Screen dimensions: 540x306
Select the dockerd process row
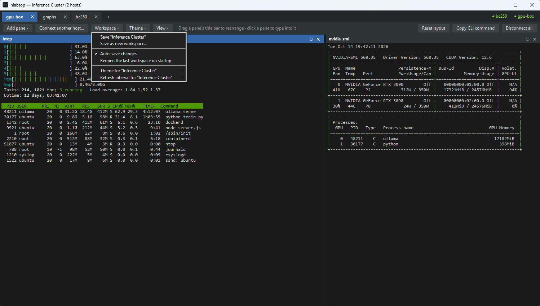click(102, 122)
